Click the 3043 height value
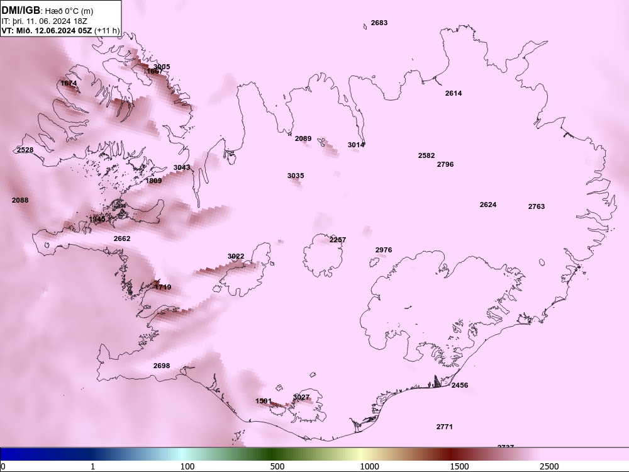The height and width of the screenshot is (472, 629). (x=182, y=167)
